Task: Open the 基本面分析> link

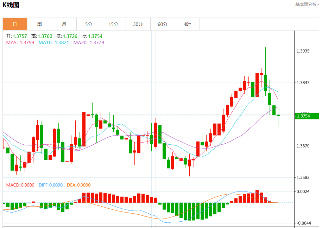Action: 307,5
